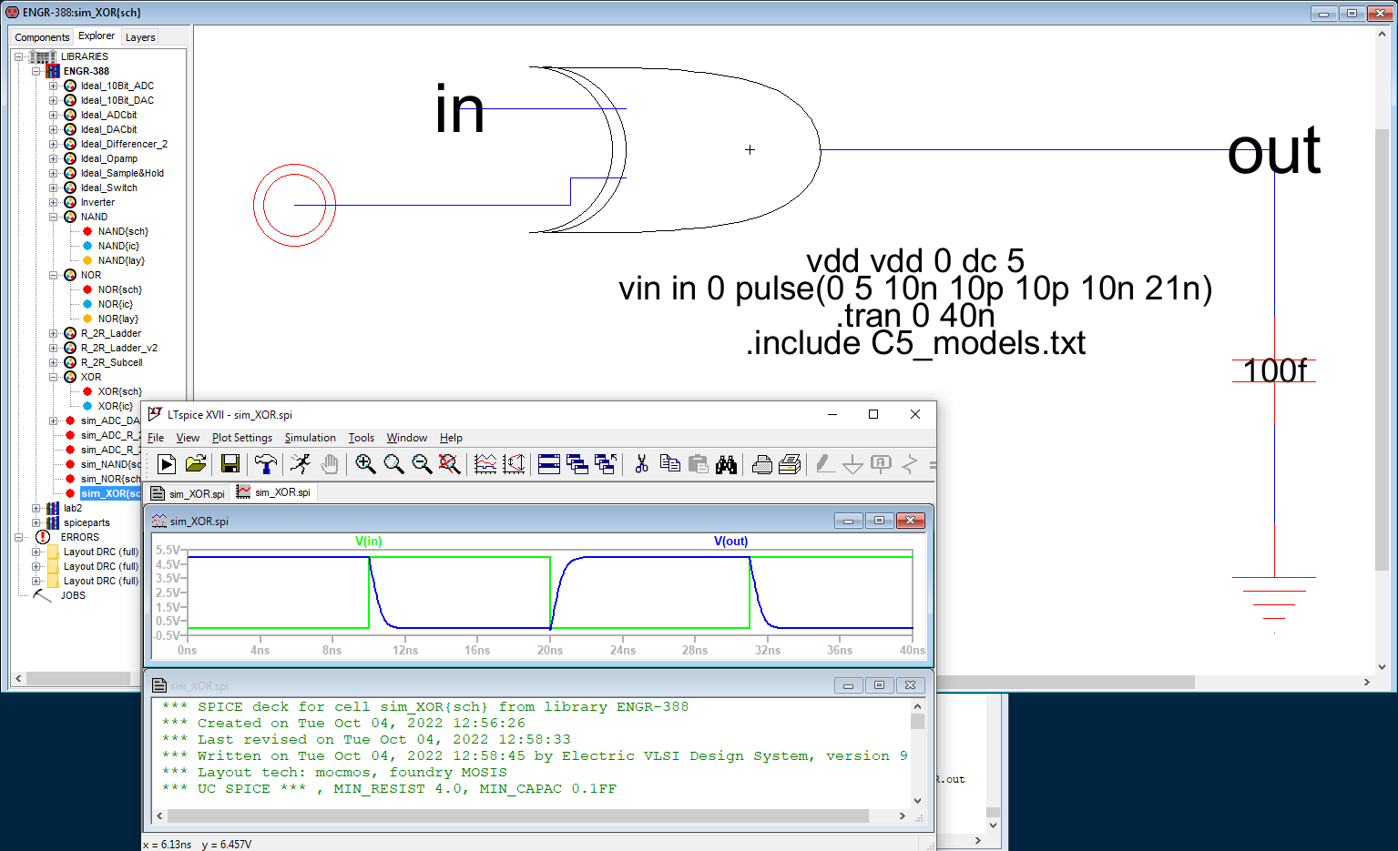
Task: Collapse the XOR cell group
Action: (x=53, y=377)
